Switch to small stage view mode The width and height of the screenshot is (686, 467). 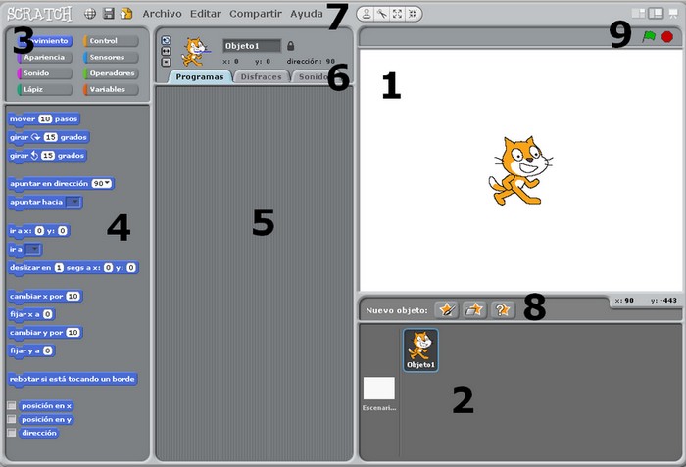point(638,14)
